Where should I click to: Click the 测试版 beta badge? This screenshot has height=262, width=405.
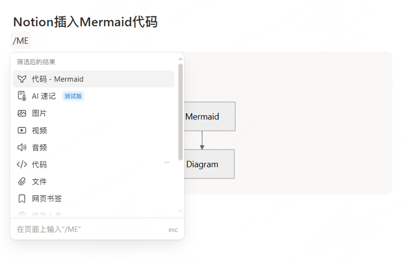click(x=73, y=96)
